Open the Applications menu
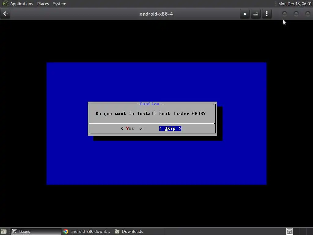Viewport: 313px width, 235px height. 22,4
